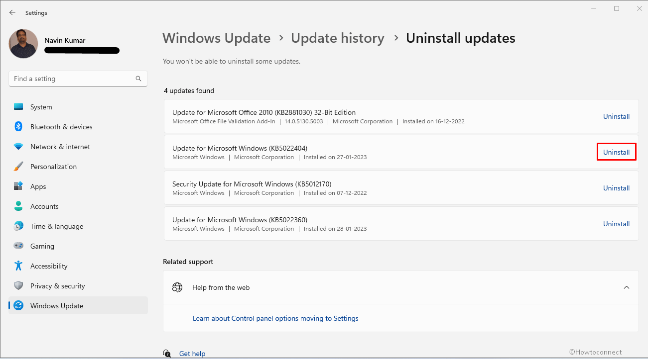Screen dimensions: 648x359
Task: Minimize the Settings window
Action: 594,8
